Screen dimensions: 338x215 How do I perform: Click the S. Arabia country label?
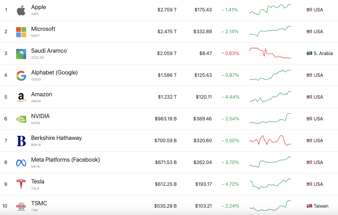pyautogui.click(x=323, y=53)
